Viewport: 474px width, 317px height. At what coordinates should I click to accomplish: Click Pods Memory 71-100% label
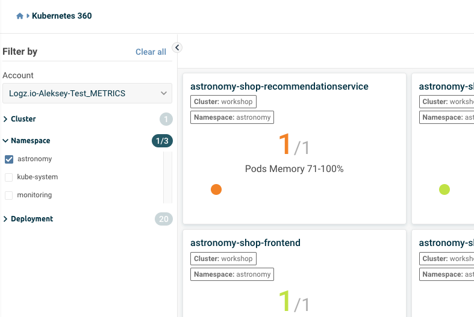(294, 169)
